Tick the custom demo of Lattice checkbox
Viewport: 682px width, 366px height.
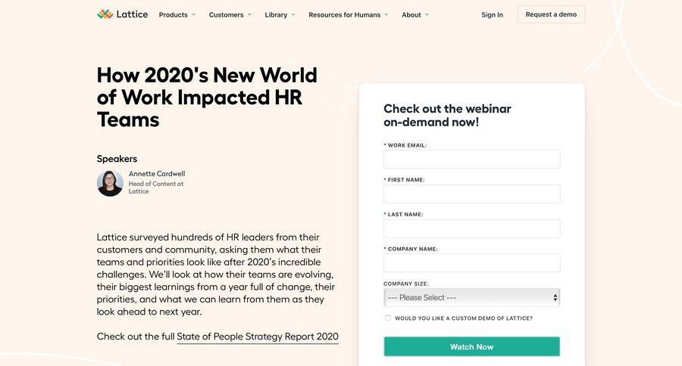click(388, 318)
